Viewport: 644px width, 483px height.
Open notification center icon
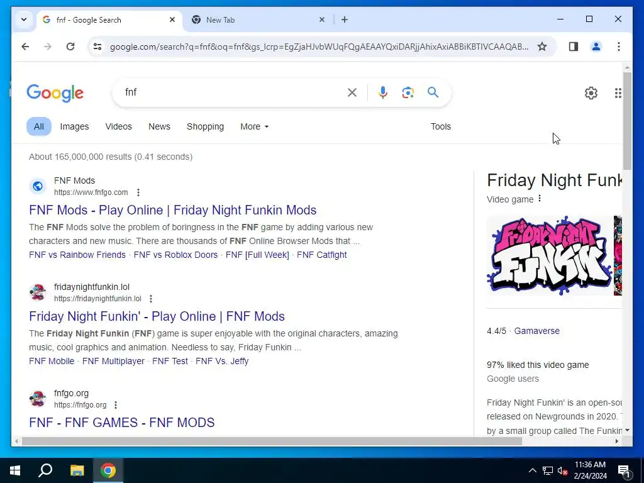point(624,472)
